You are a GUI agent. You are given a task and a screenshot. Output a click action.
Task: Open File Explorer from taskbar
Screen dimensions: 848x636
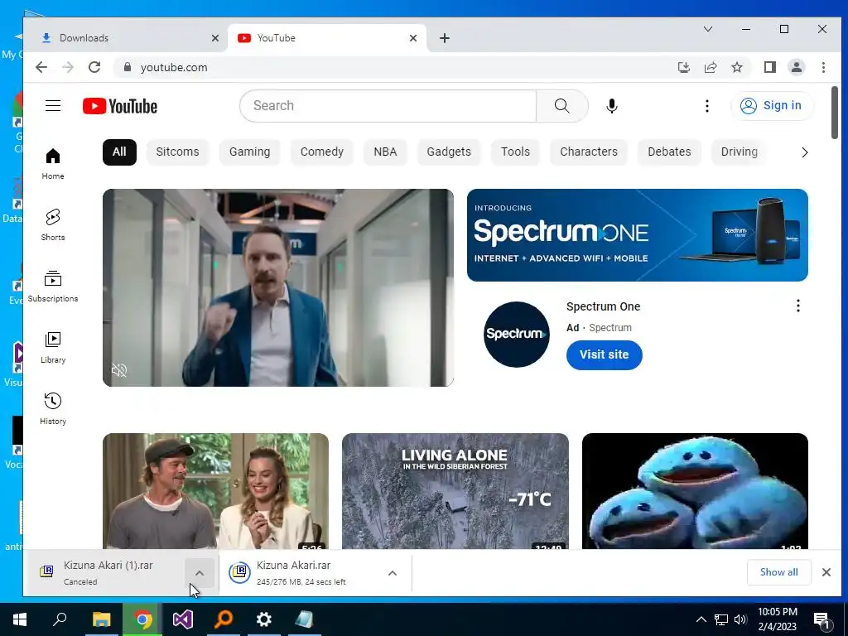pos(101,619)
